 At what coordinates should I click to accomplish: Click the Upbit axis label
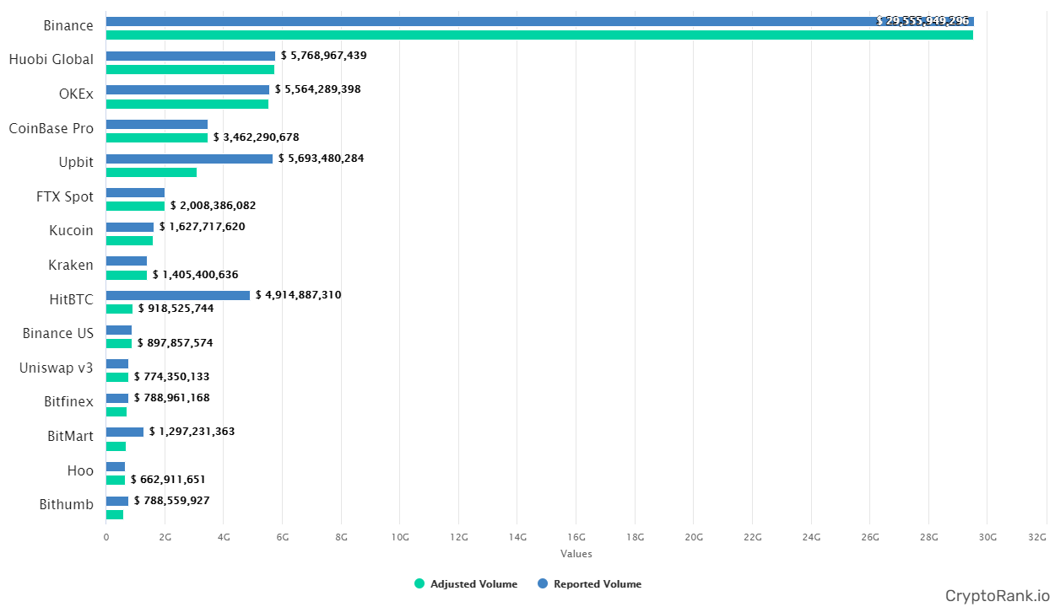click(76, 162)
